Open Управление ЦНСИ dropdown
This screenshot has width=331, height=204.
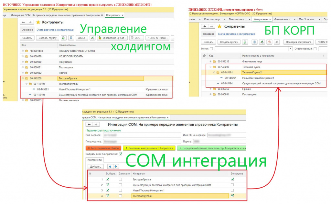[x=112, y=38]
